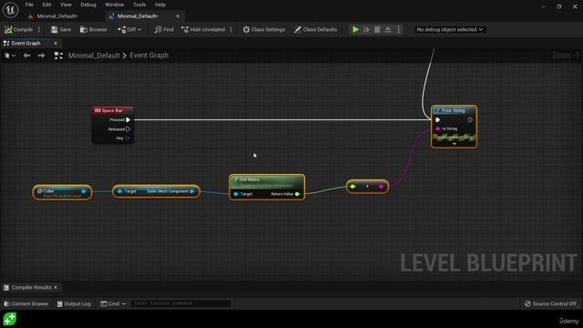Select the Print String node header
Screen dimensions: 583x328
coord(454,110)
